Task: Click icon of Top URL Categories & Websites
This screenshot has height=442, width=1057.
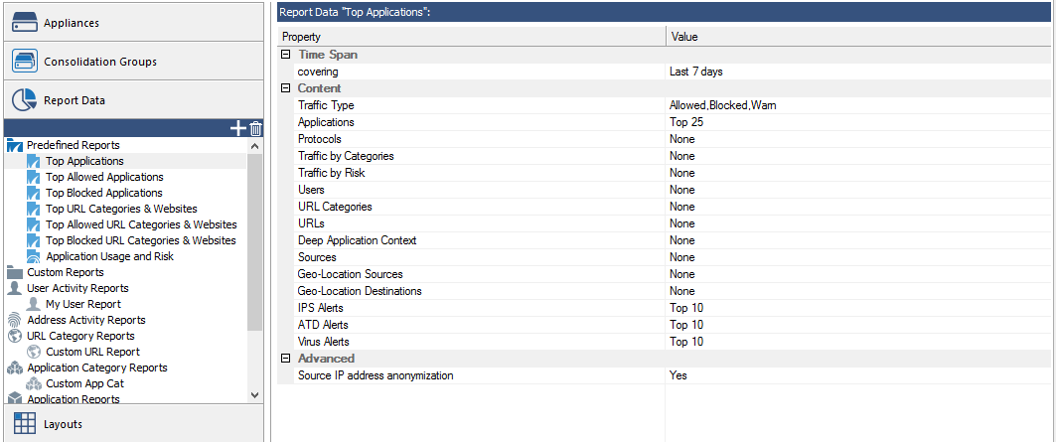Action: point(34,209)
